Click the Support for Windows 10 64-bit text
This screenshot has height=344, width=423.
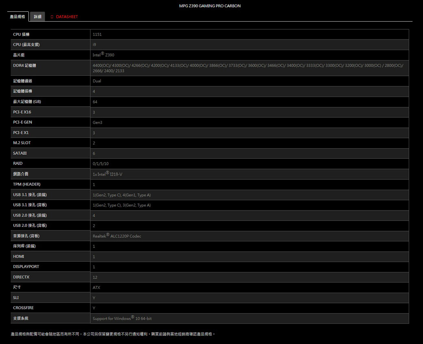coord(122,318)
